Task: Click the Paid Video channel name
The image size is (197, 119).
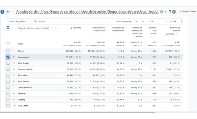Action: [x=23, y=75]
